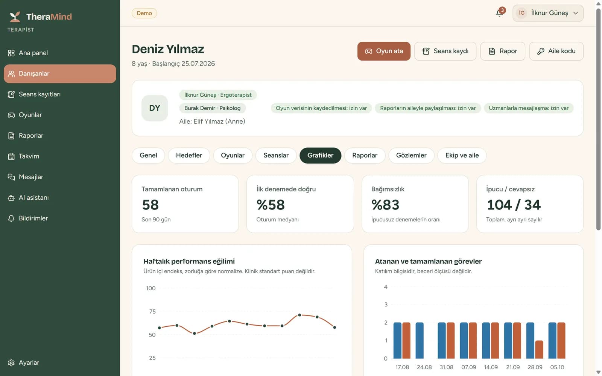Click the İG user avatar
This screenshot has height=376, width=602.
(521, 13)
